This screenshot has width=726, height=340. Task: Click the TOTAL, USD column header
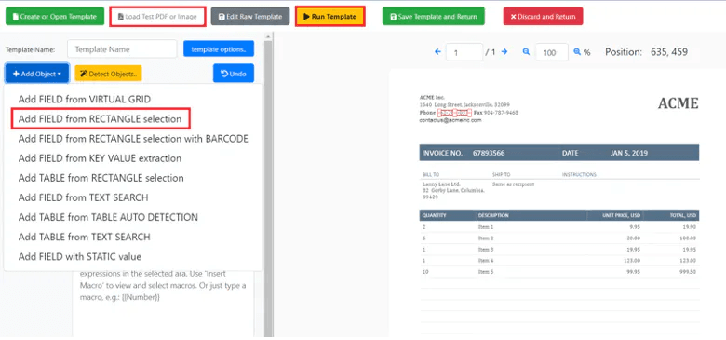point(682,215)
